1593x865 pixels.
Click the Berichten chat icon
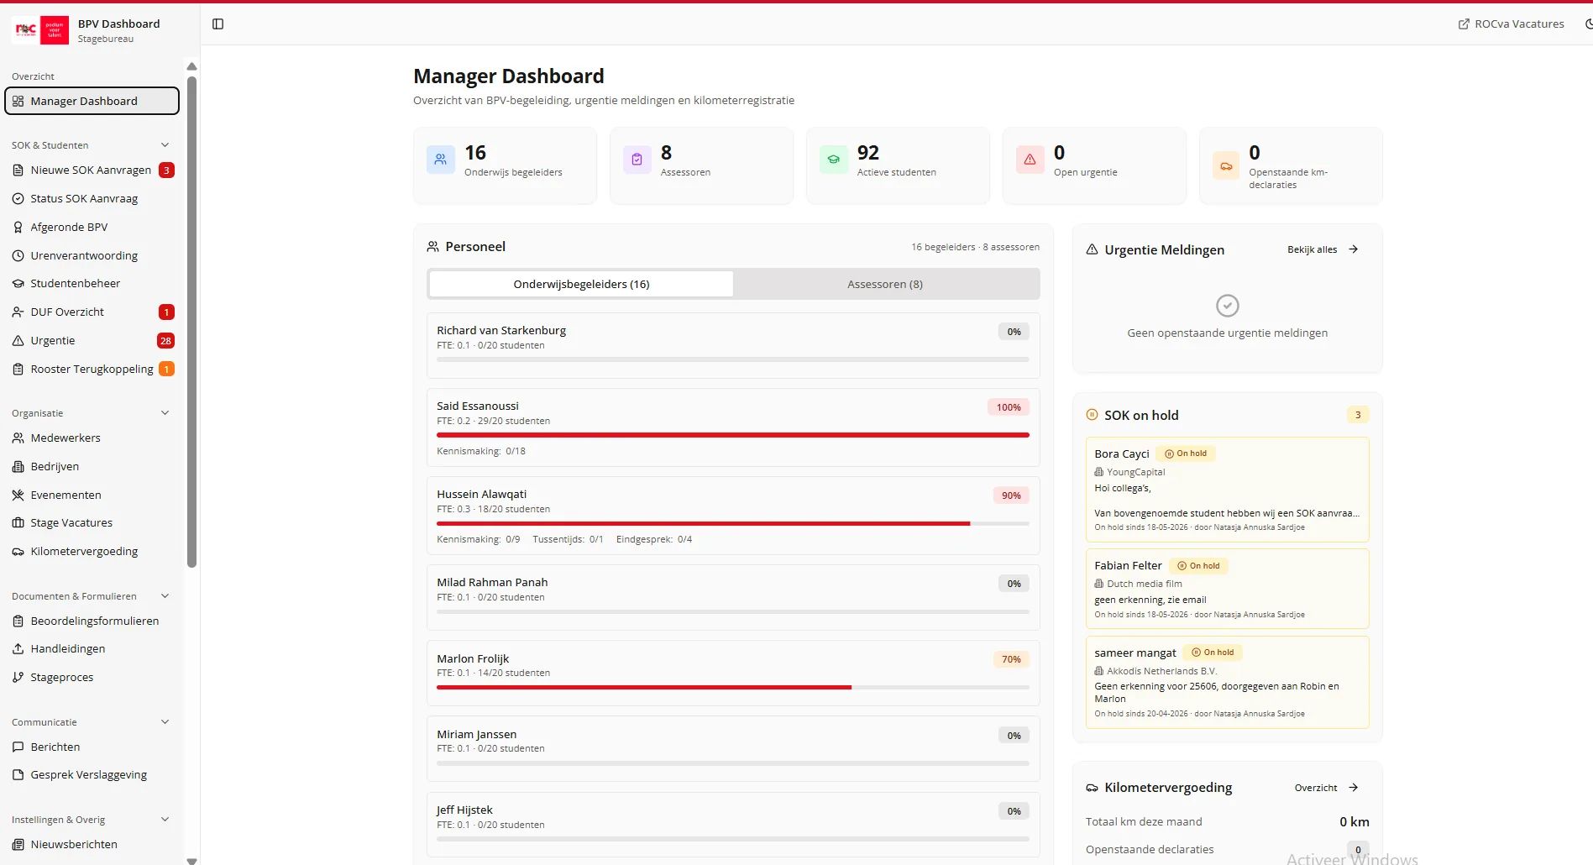[18, 747]
